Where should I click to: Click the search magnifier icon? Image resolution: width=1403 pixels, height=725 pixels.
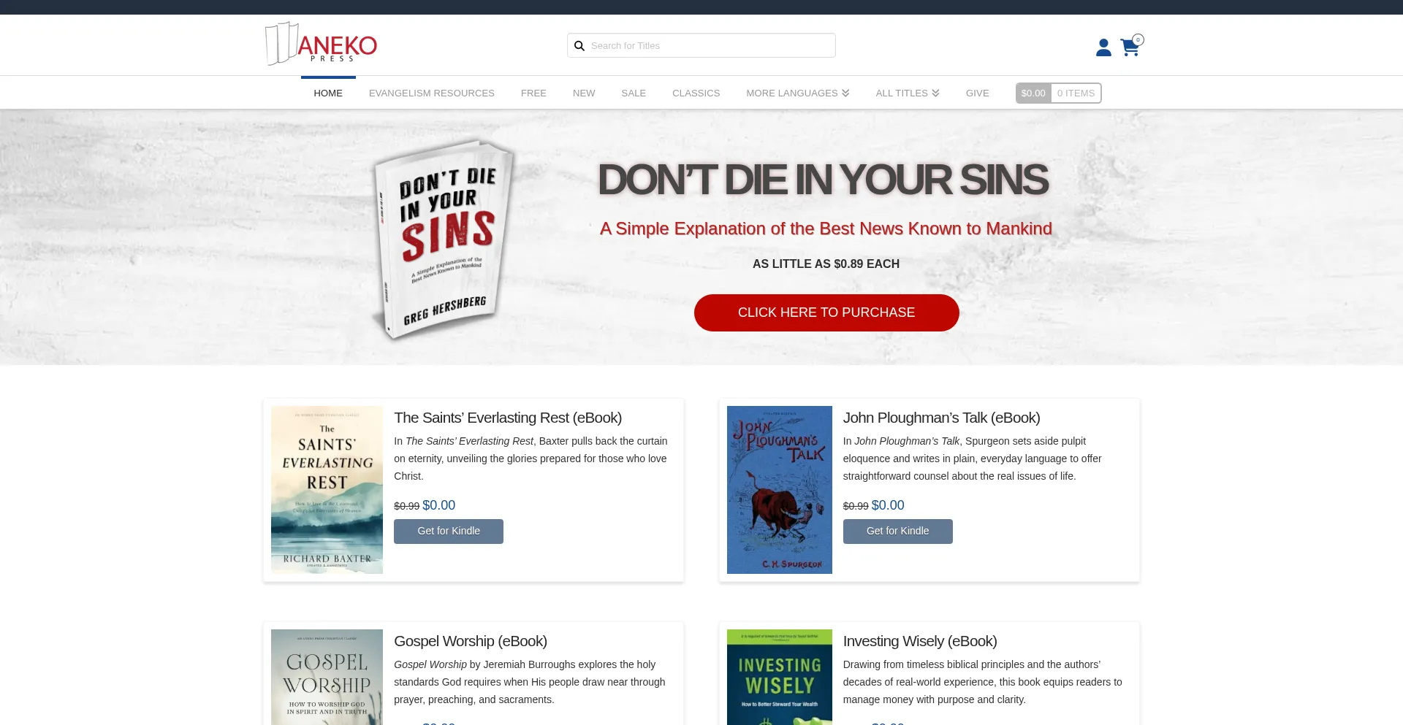pyautogui.click(x=579, y=46)
